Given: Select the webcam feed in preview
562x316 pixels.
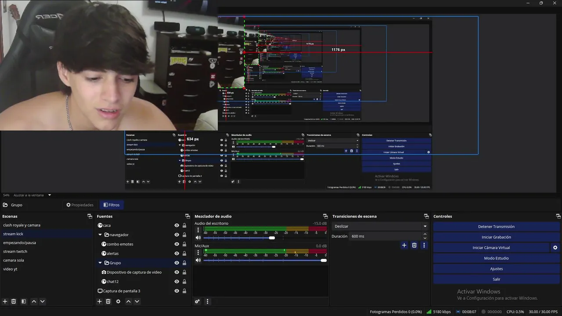Looking at the screenshot, I should [109, 65].
